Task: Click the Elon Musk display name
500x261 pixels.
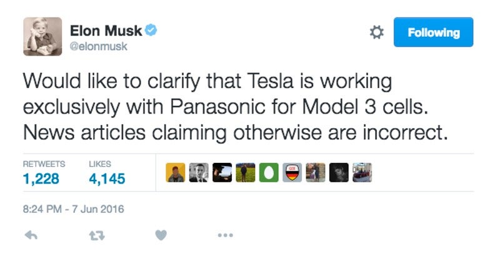Action: point(106,31)
